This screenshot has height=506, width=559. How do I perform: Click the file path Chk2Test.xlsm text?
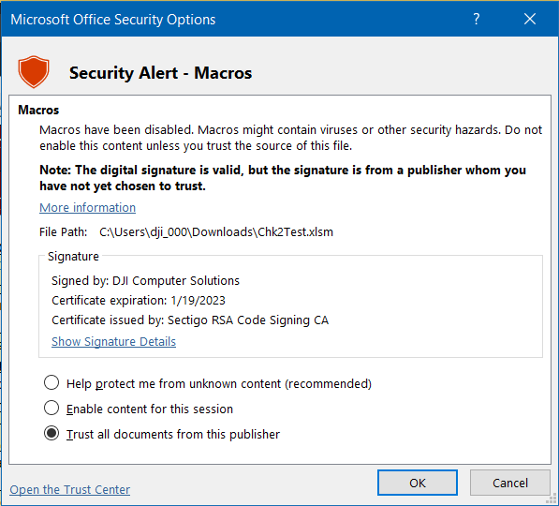click(x=216, y=232)
